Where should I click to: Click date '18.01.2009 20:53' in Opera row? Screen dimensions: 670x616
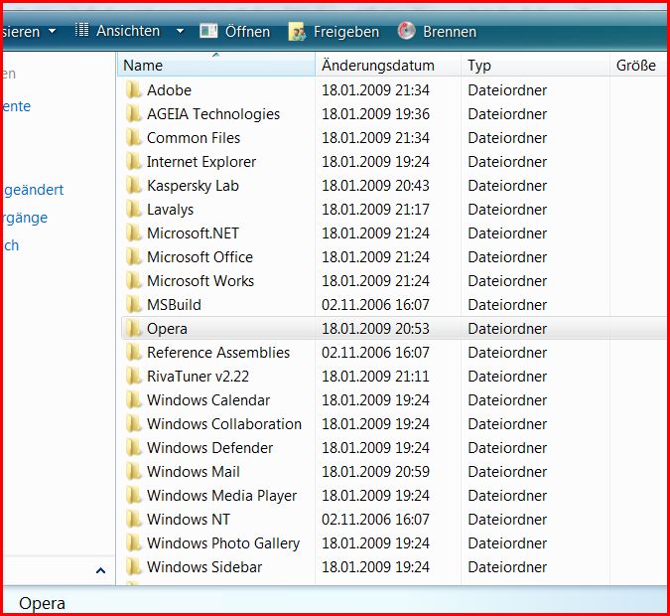point(375,329)
